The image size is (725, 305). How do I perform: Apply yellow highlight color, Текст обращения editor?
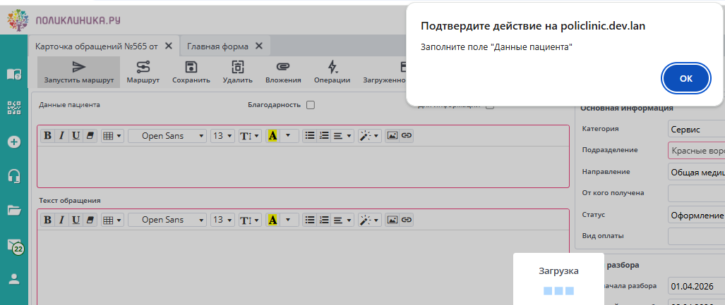click(272, 220)
